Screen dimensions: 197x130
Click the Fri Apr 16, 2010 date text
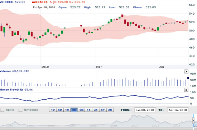click(44, 7)
